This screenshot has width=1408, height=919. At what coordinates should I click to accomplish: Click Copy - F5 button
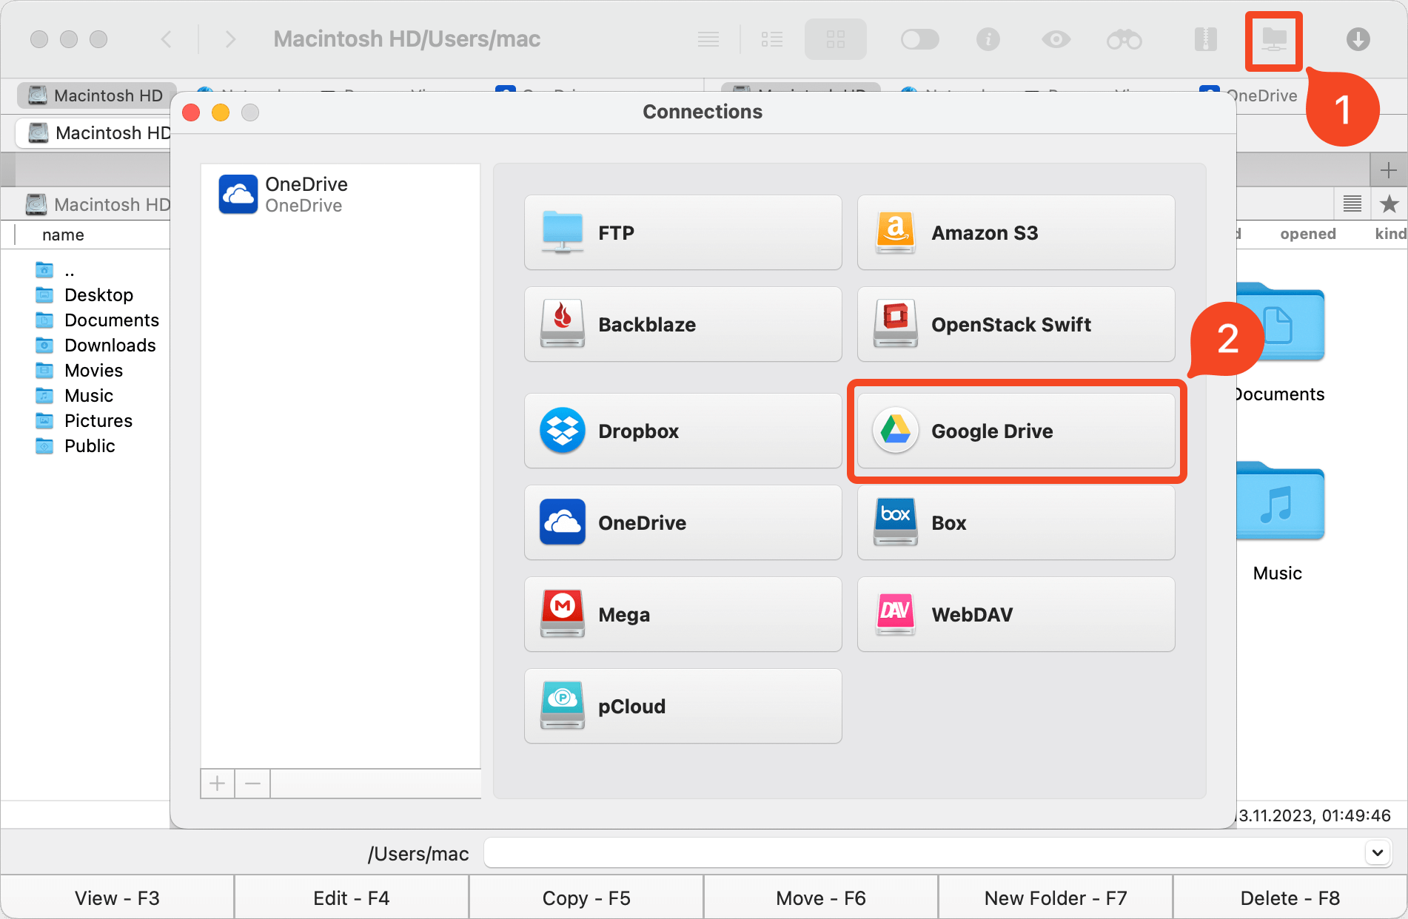586,898
